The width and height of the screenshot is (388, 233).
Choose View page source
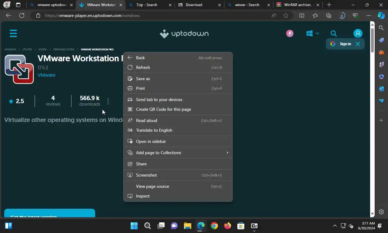[178, 186]
